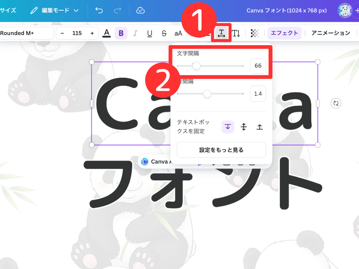Viewport: 359px width, 269px height.
Task: Select the font color icon
Action: tap(107, 33)
